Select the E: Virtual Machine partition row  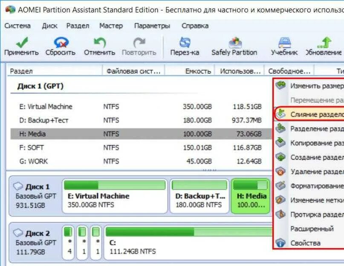tap(141, 106)
